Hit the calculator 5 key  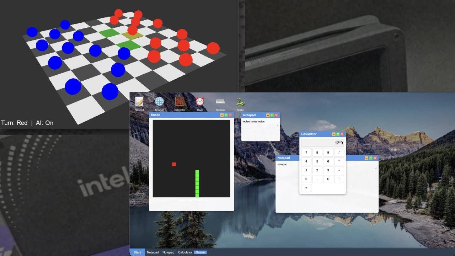[x=317, y=161]
